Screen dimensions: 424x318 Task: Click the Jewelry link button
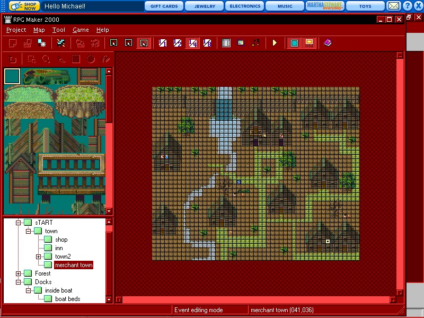(205, 6)
